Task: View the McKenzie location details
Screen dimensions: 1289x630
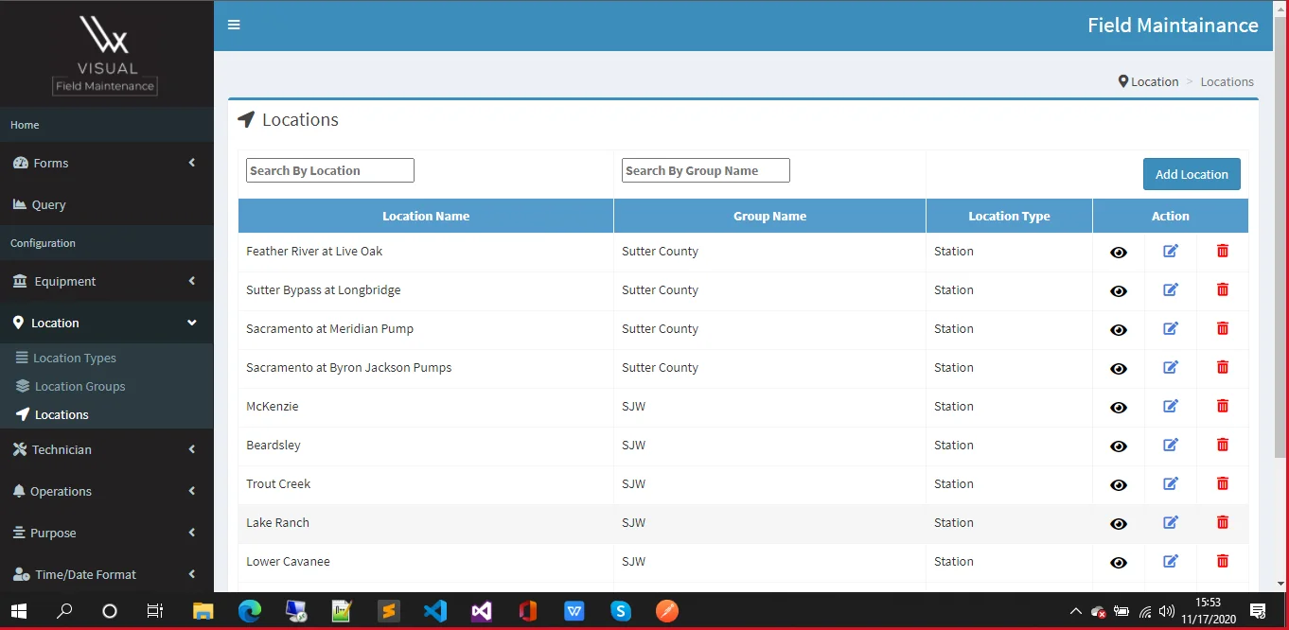Action: coord(1119,408)
